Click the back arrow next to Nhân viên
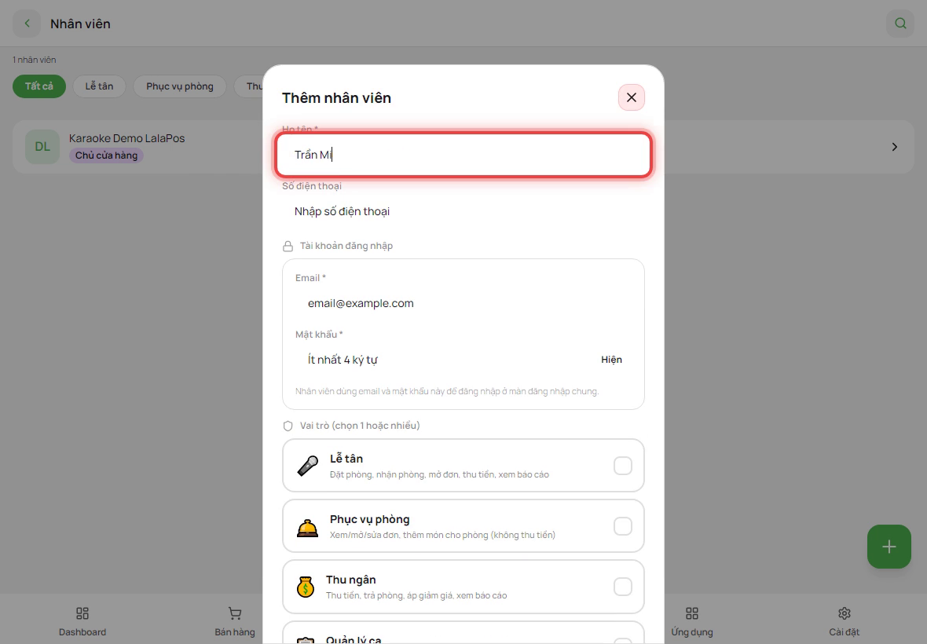The image size is (927, 644). click(x=27, y=24)
